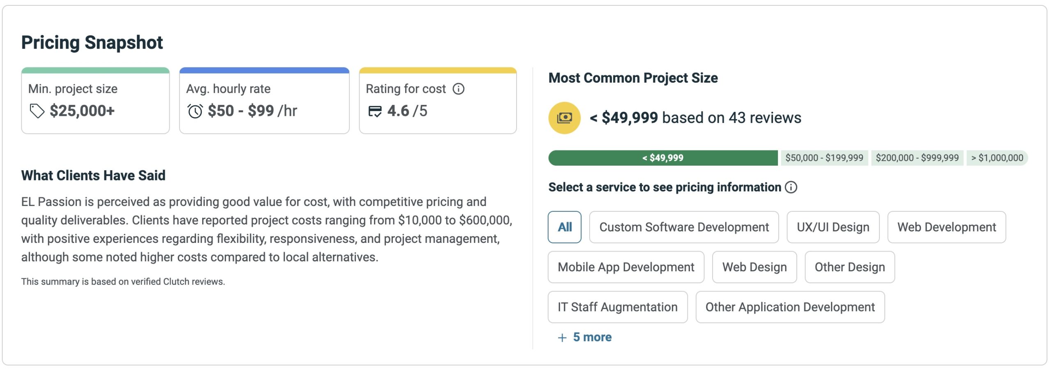
Task: Click the $50,000 - $199,999 bar segment
Action: point(826,157)
